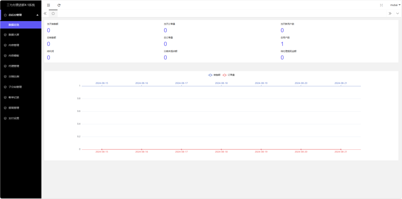The height and width of the screenshot is (199, 402).
Task: Open 帐单记录 in the sidebar
Action: tap(14, 97)
